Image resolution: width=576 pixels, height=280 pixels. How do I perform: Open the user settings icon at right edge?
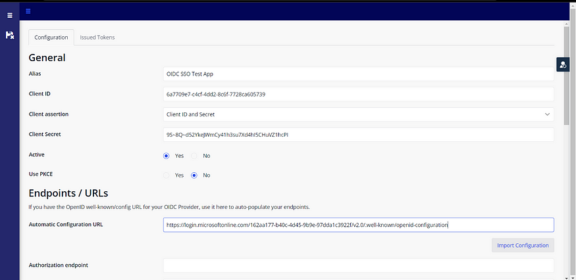point(563,64)
